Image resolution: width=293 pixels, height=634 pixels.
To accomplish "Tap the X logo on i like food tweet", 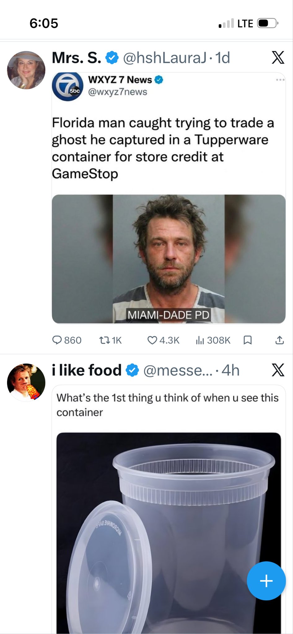I will pos(278,370).
